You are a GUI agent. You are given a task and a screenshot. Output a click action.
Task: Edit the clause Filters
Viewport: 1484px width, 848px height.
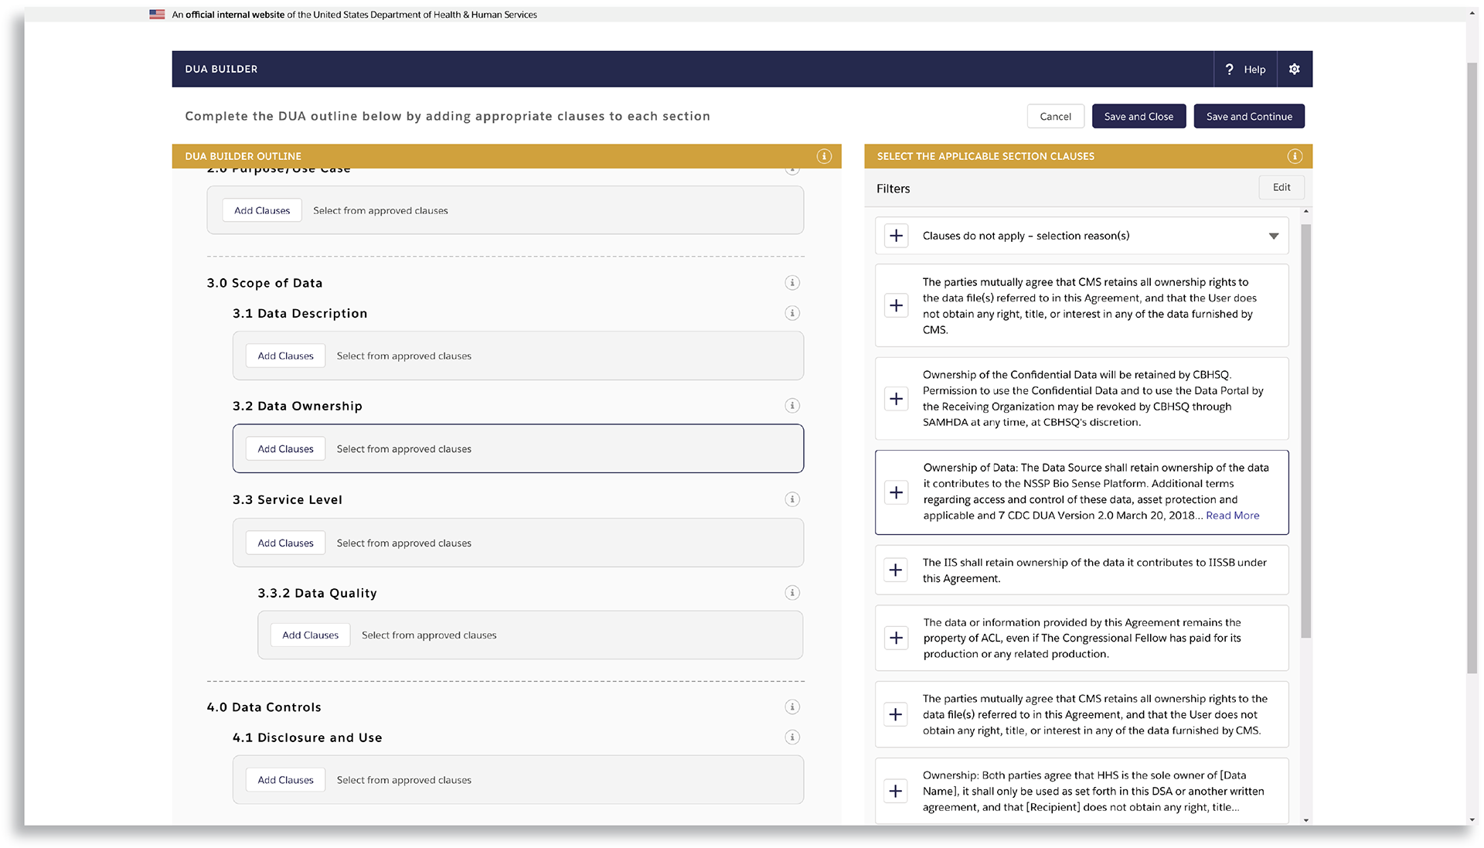tap(1281, 187)
